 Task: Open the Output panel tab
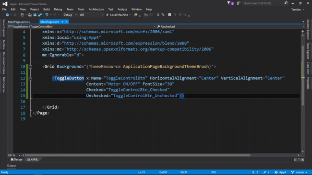12,166
